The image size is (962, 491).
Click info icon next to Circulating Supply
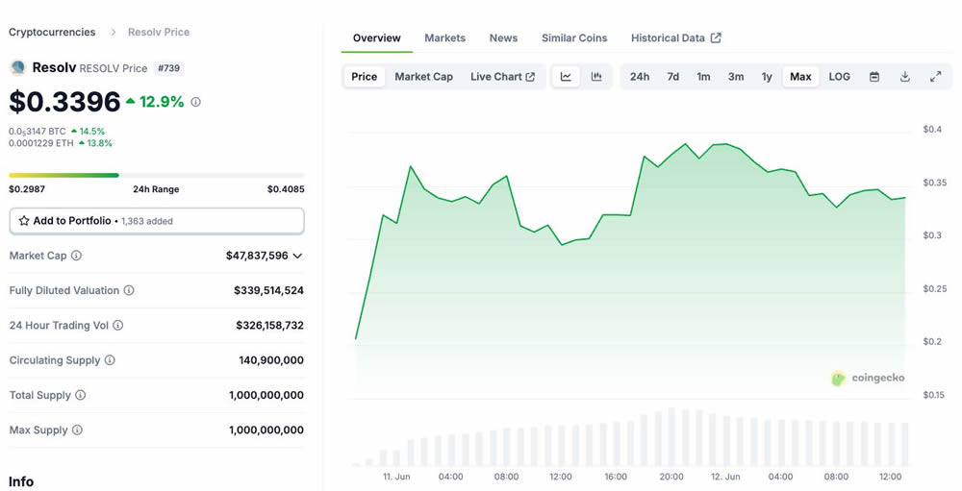coord(110,360)
